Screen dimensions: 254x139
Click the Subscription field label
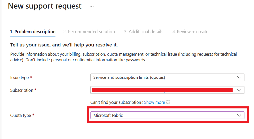coord(22,90)
